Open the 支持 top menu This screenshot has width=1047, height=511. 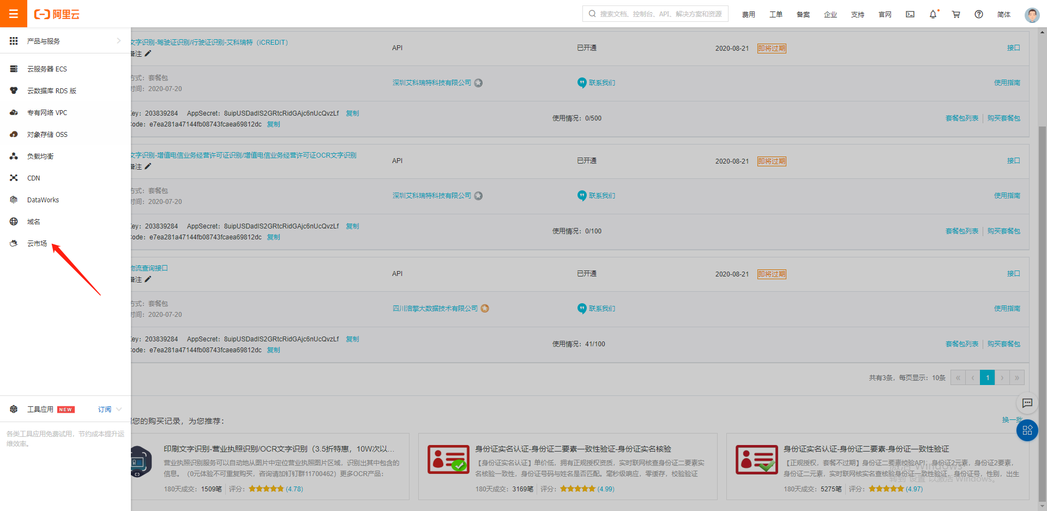(858, 15)
